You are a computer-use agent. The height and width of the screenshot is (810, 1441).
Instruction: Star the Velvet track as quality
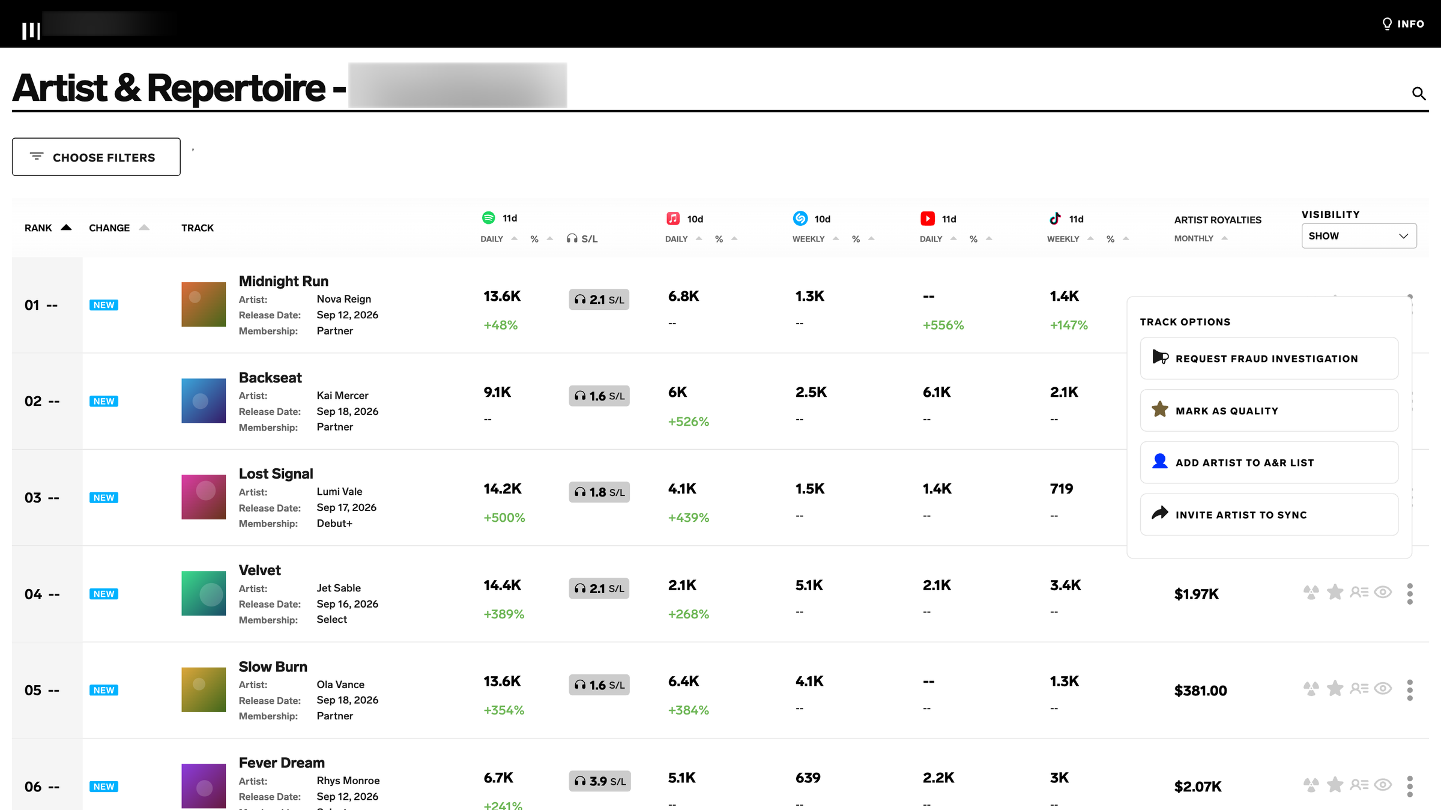[x=1335, y=592]
